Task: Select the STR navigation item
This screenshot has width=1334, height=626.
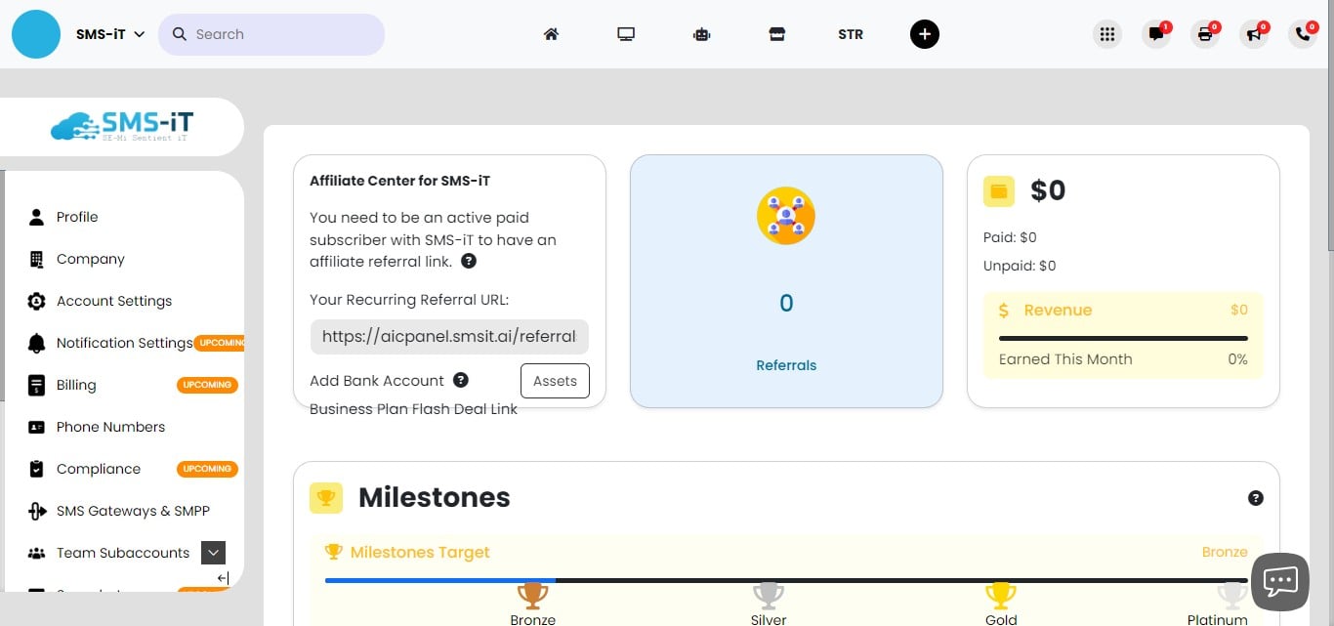Action: point(851,34)
